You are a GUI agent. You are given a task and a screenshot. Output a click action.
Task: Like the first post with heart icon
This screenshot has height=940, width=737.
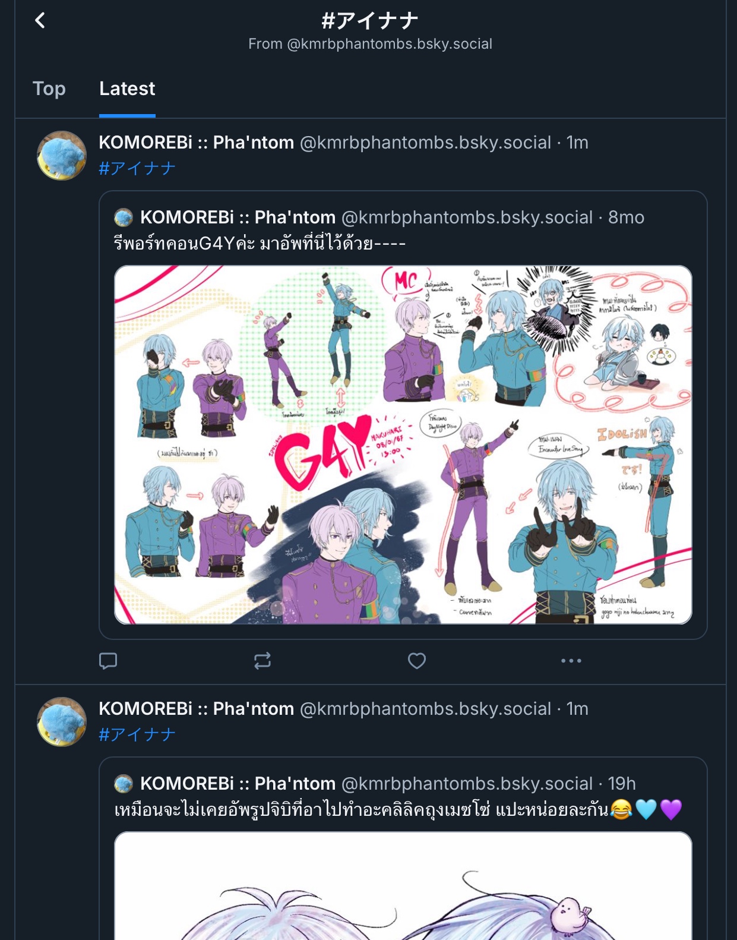coord(417,661)
